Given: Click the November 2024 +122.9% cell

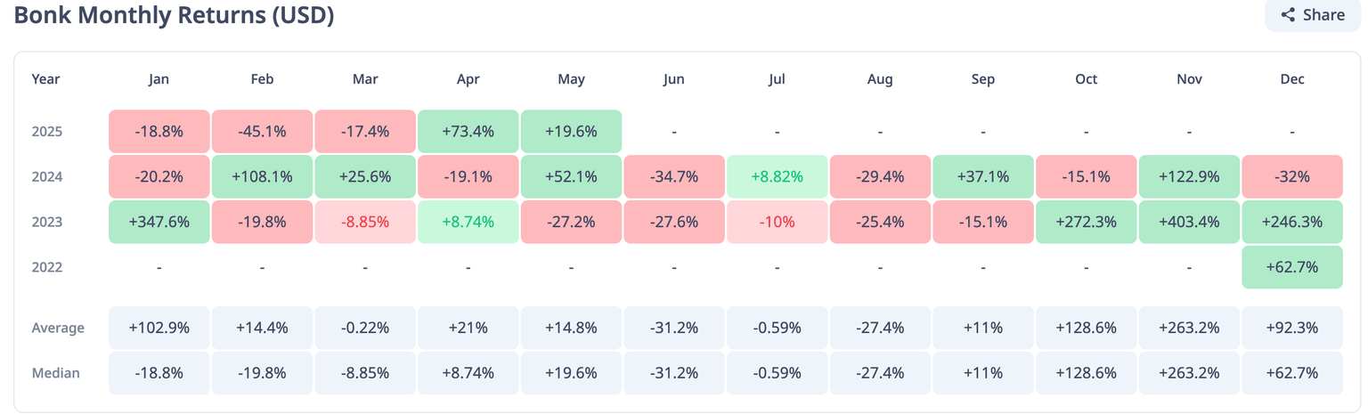Looking at the screenshot, I should pos(1189,176).
